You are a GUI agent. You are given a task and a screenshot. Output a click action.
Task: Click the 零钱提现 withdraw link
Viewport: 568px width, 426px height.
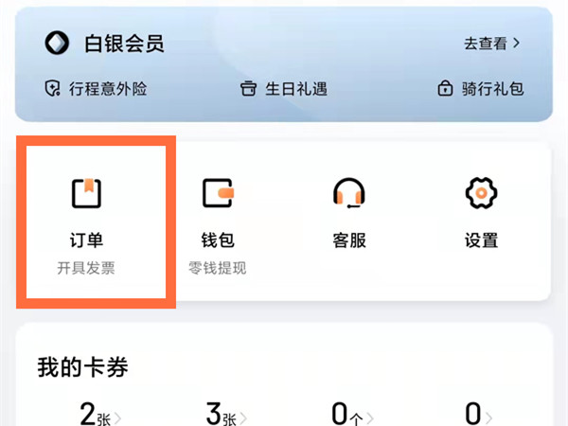(x=218, y=269)
